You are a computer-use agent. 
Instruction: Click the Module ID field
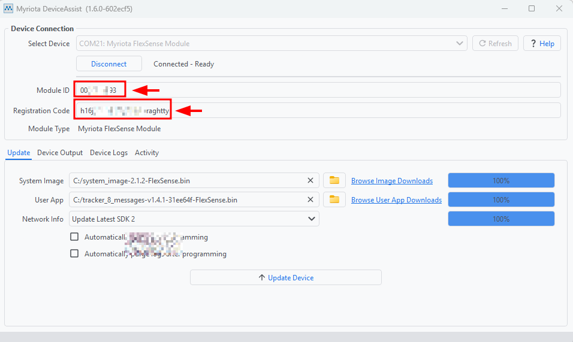tap(318, 90)
